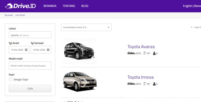Open the TENTANG menu item
The width and height of the screenshot is (201, 102).
[x=69, y=6]
